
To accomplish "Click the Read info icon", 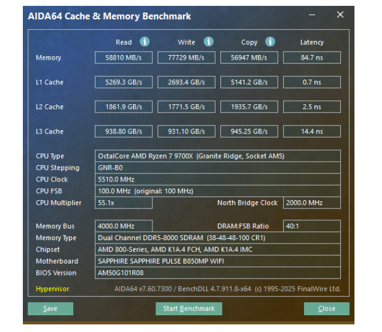I will click(x=144, y=42).
